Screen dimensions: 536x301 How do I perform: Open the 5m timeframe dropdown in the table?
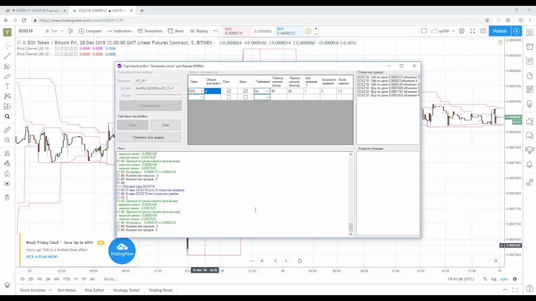(267, 91)
